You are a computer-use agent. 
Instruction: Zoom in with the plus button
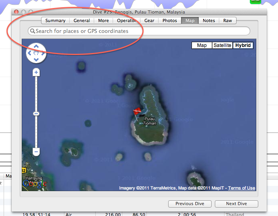pyautogui.click(x=36, y=72)
